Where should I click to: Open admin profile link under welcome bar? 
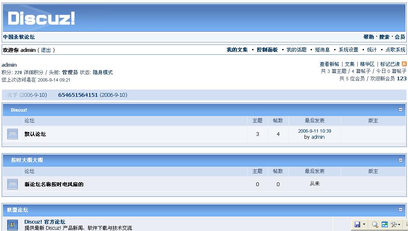pyautogui.click(x=9, y=65)
